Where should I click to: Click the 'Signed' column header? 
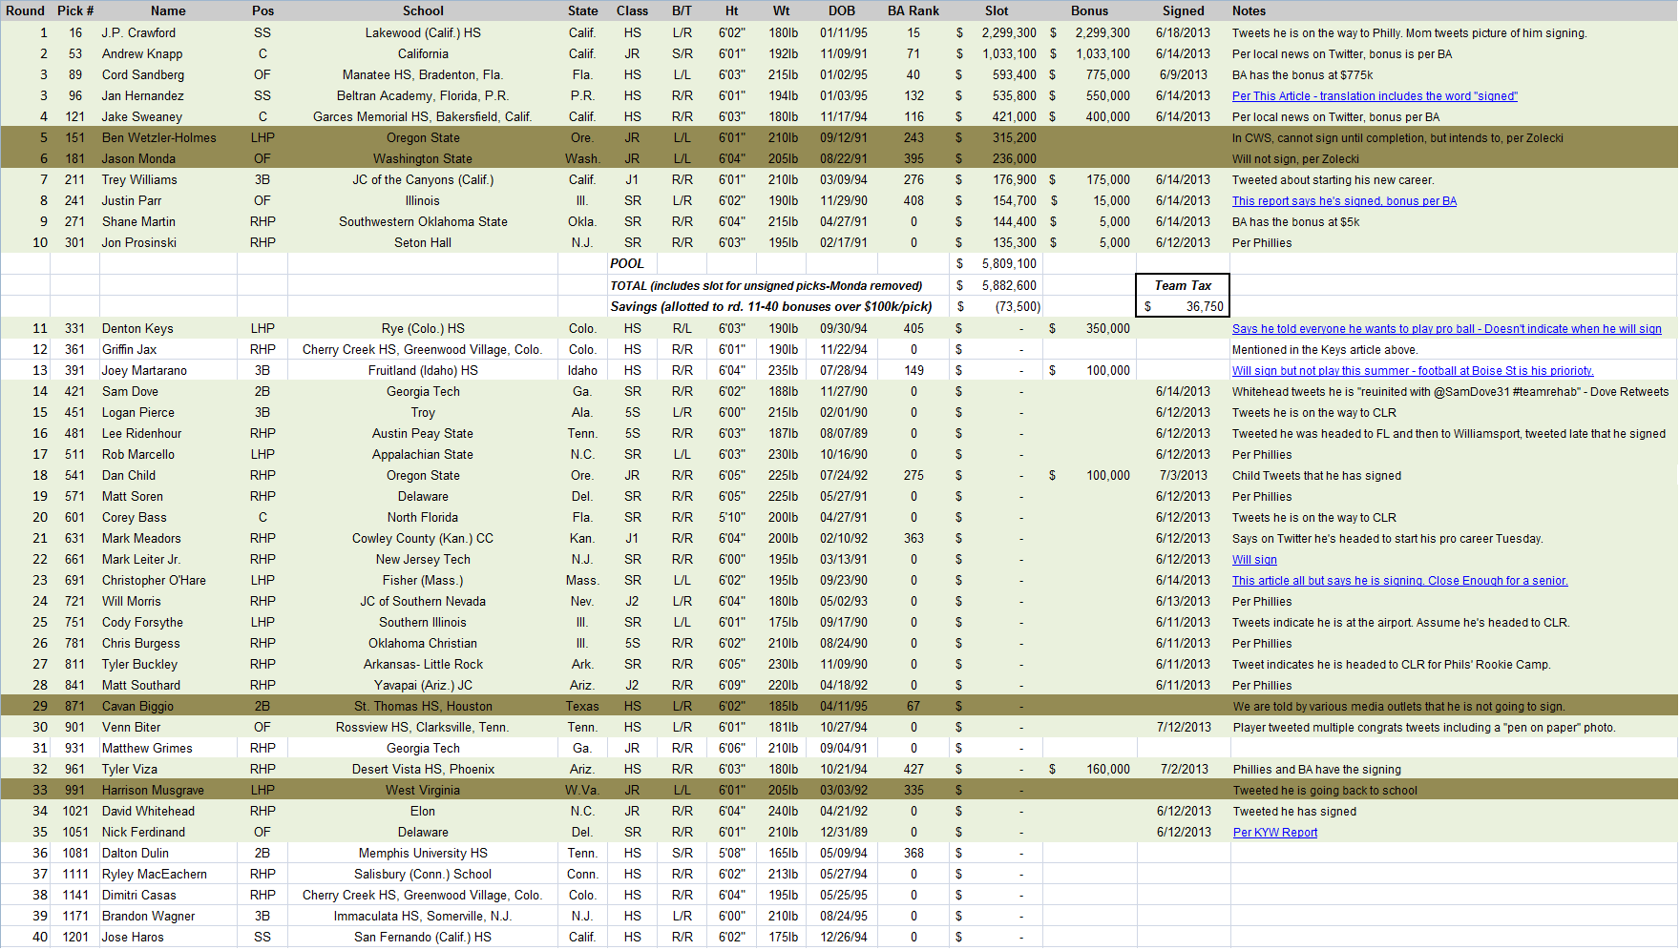tap(1183, 10)
